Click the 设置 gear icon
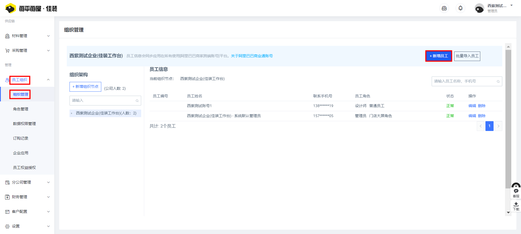 coord(7,226)
